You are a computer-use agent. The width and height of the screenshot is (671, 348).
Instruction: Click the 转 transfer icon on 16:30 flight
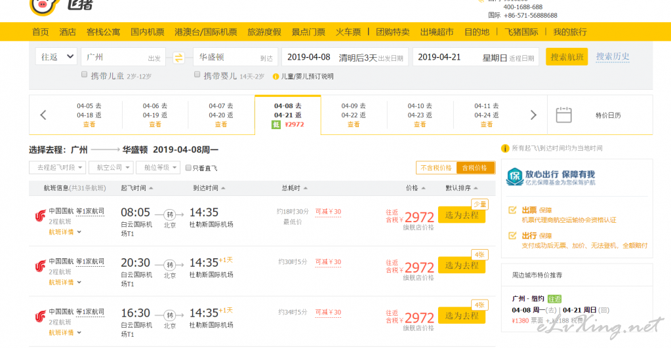pos(170,315)
